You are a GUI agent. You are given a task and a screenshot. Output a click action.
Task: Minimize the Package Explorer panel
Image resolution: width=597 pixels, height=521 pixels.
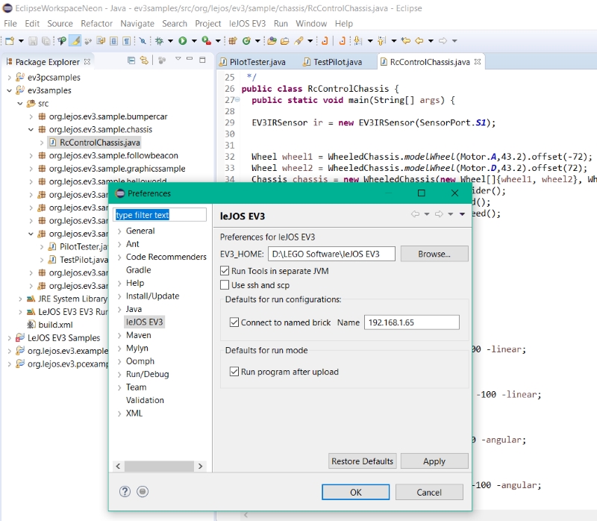point(190,59)
